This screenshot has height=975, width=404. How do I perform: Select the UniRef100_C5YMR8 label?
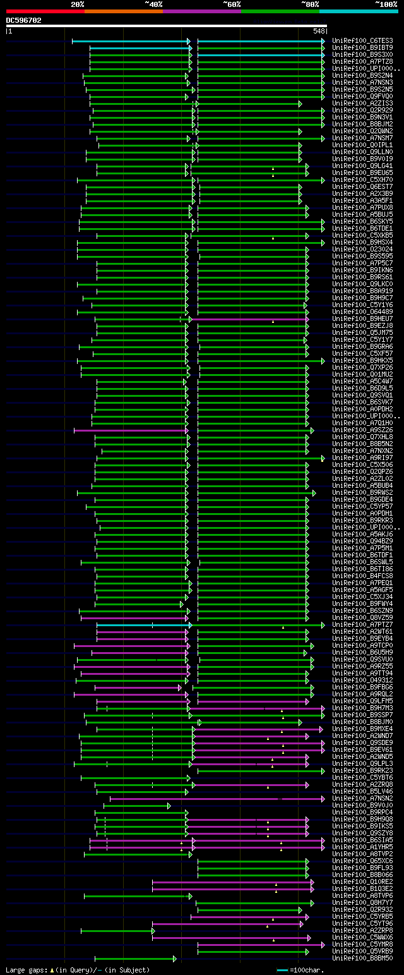point(362,945)
